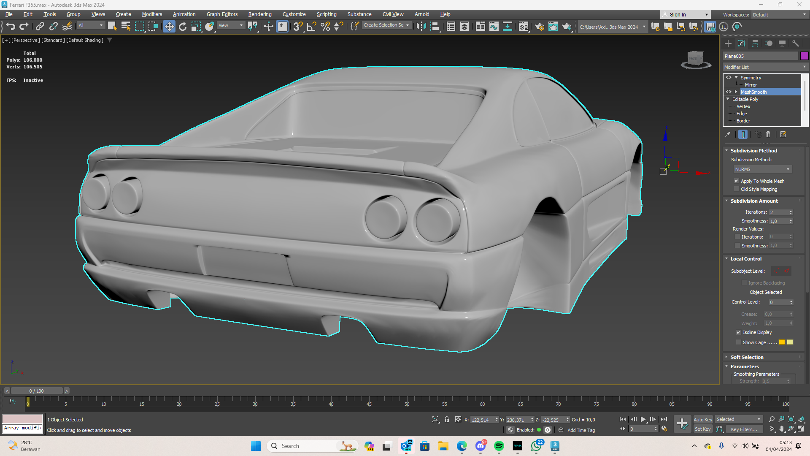Image resolution: width=810 pixels, height=456 pixels.
Task: Click the Select and Link chain icon
Action: (40, 27)
